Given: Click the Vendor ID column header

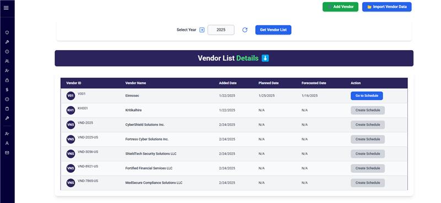Looking at the screenshot, I should [x=74, y=83].
